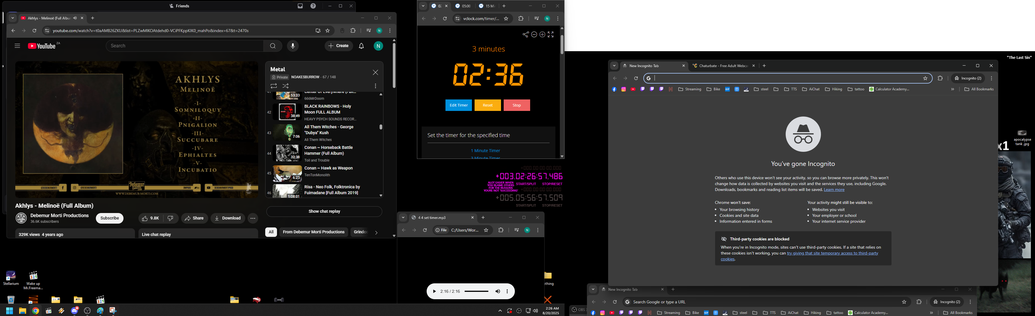Click the YouTube search input field
Viewport: 1035px width, 316px height.
pos(185,46)
